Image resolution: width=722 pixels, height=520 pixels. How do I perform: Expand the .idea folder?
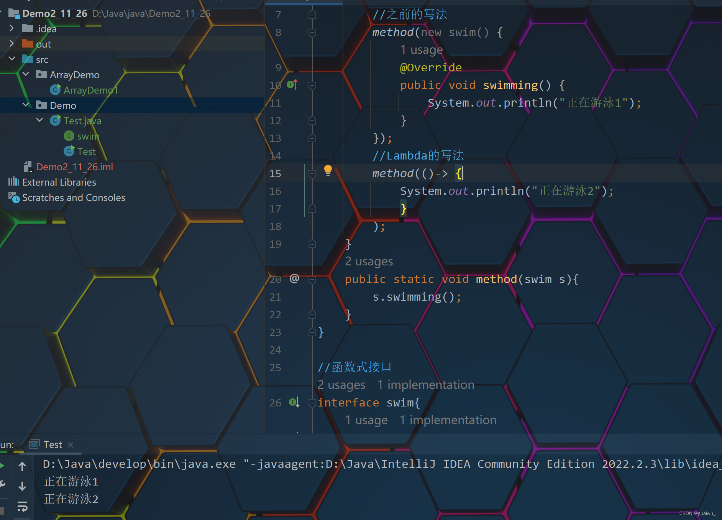click(x=11, y=28)
